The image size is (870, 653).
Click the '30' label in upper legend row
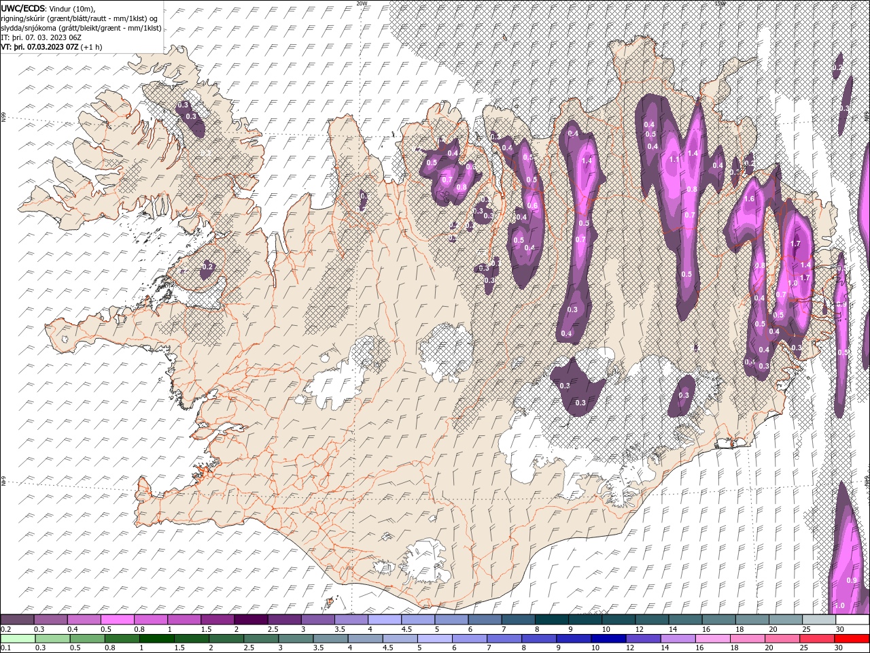(839, 629)
